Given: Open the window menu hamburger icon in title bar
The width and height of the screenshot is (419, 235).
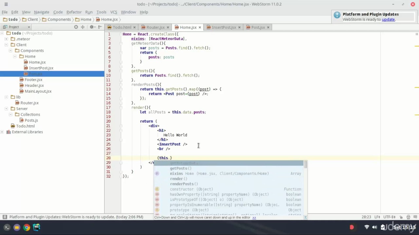Looking at the screenshot, I should (6, 4).
